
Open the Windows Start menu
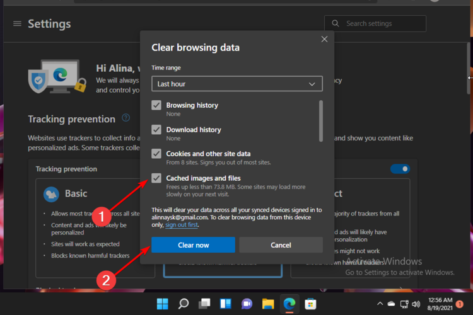163,304
